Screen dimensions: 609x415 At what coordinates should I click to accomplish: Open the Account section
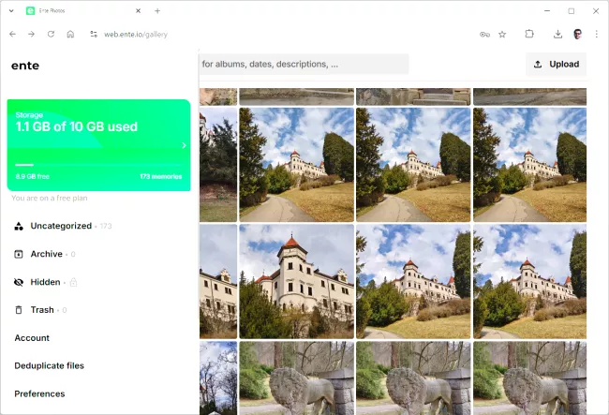(32, 338)
